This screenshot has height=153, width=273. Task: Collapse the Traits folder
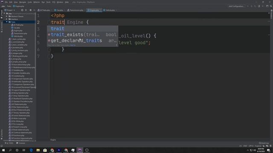pos(7,22)
